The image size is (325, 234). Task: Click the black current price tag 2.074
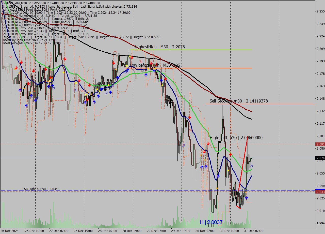pyautogui.click(x=320, y=158)
